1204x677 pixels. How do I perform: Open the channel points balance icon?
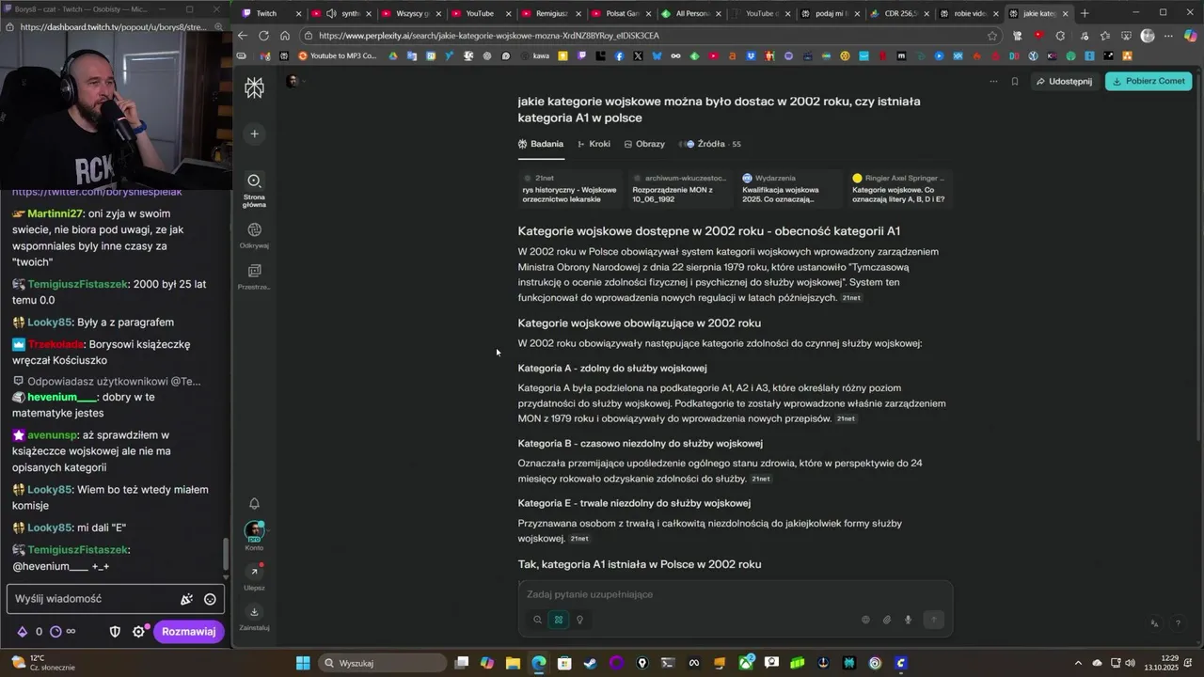coord(55,632)
